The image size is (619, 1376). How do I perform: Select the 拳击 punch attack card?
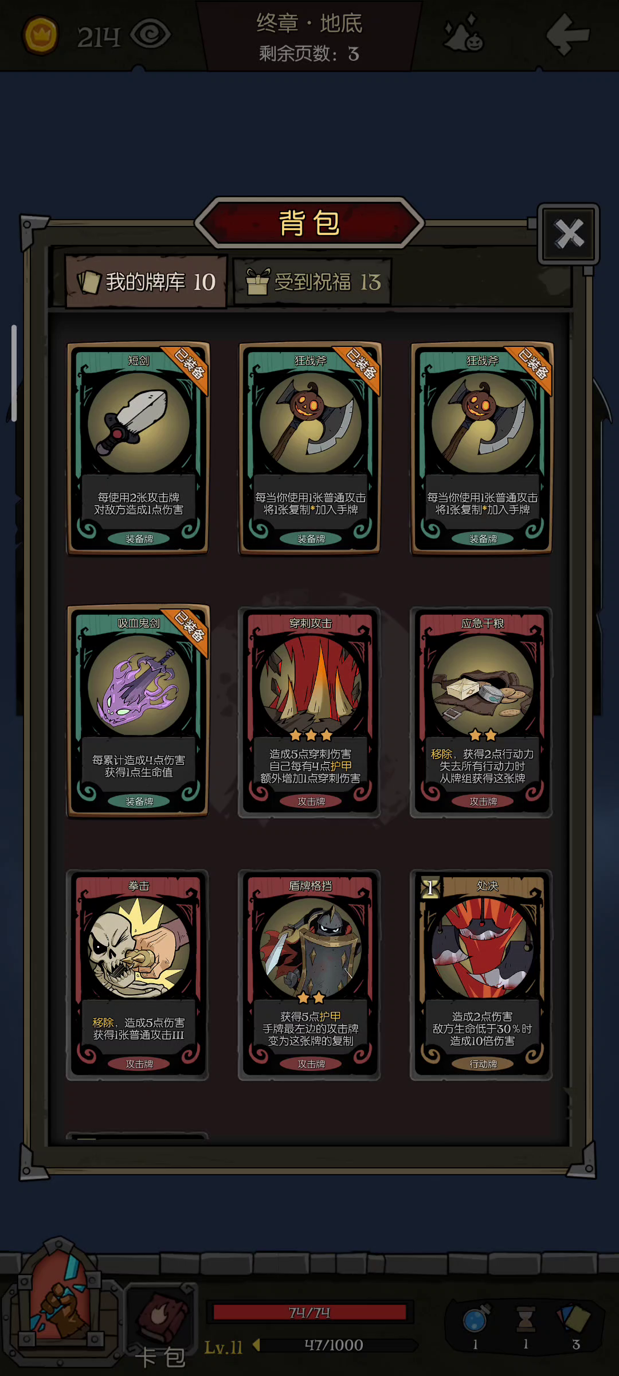138,975
